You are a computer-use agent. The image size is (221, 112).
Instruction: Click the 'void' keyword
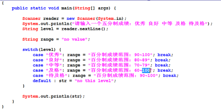(54, 8)
